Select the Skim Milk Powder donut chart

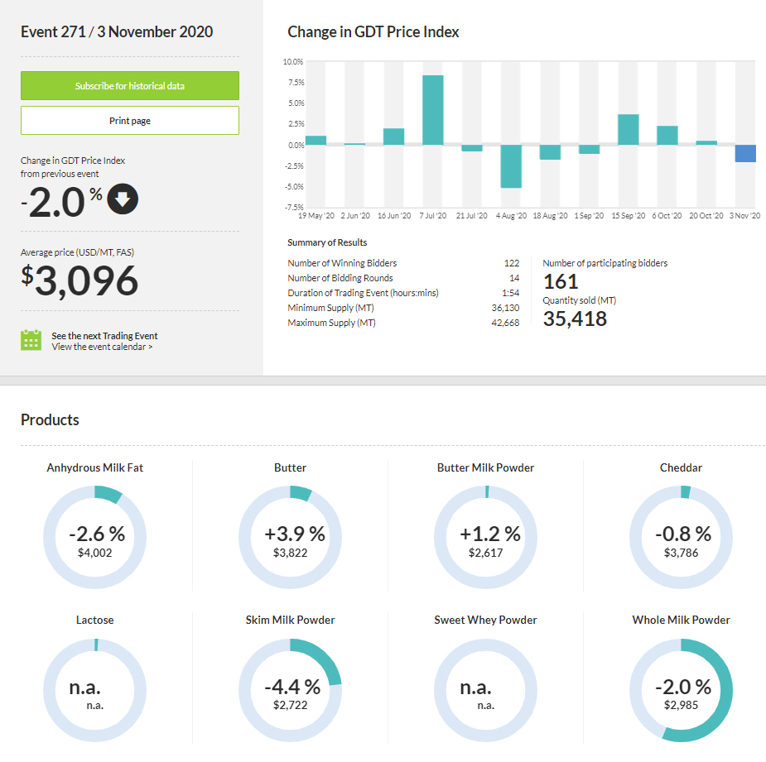click(x=290, y=690)
